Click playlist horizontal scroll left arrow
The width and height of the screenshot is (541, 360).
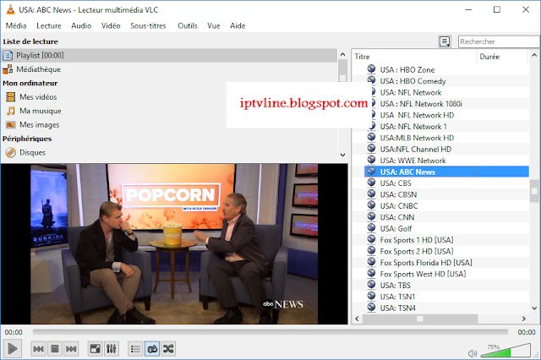(358, 319)
